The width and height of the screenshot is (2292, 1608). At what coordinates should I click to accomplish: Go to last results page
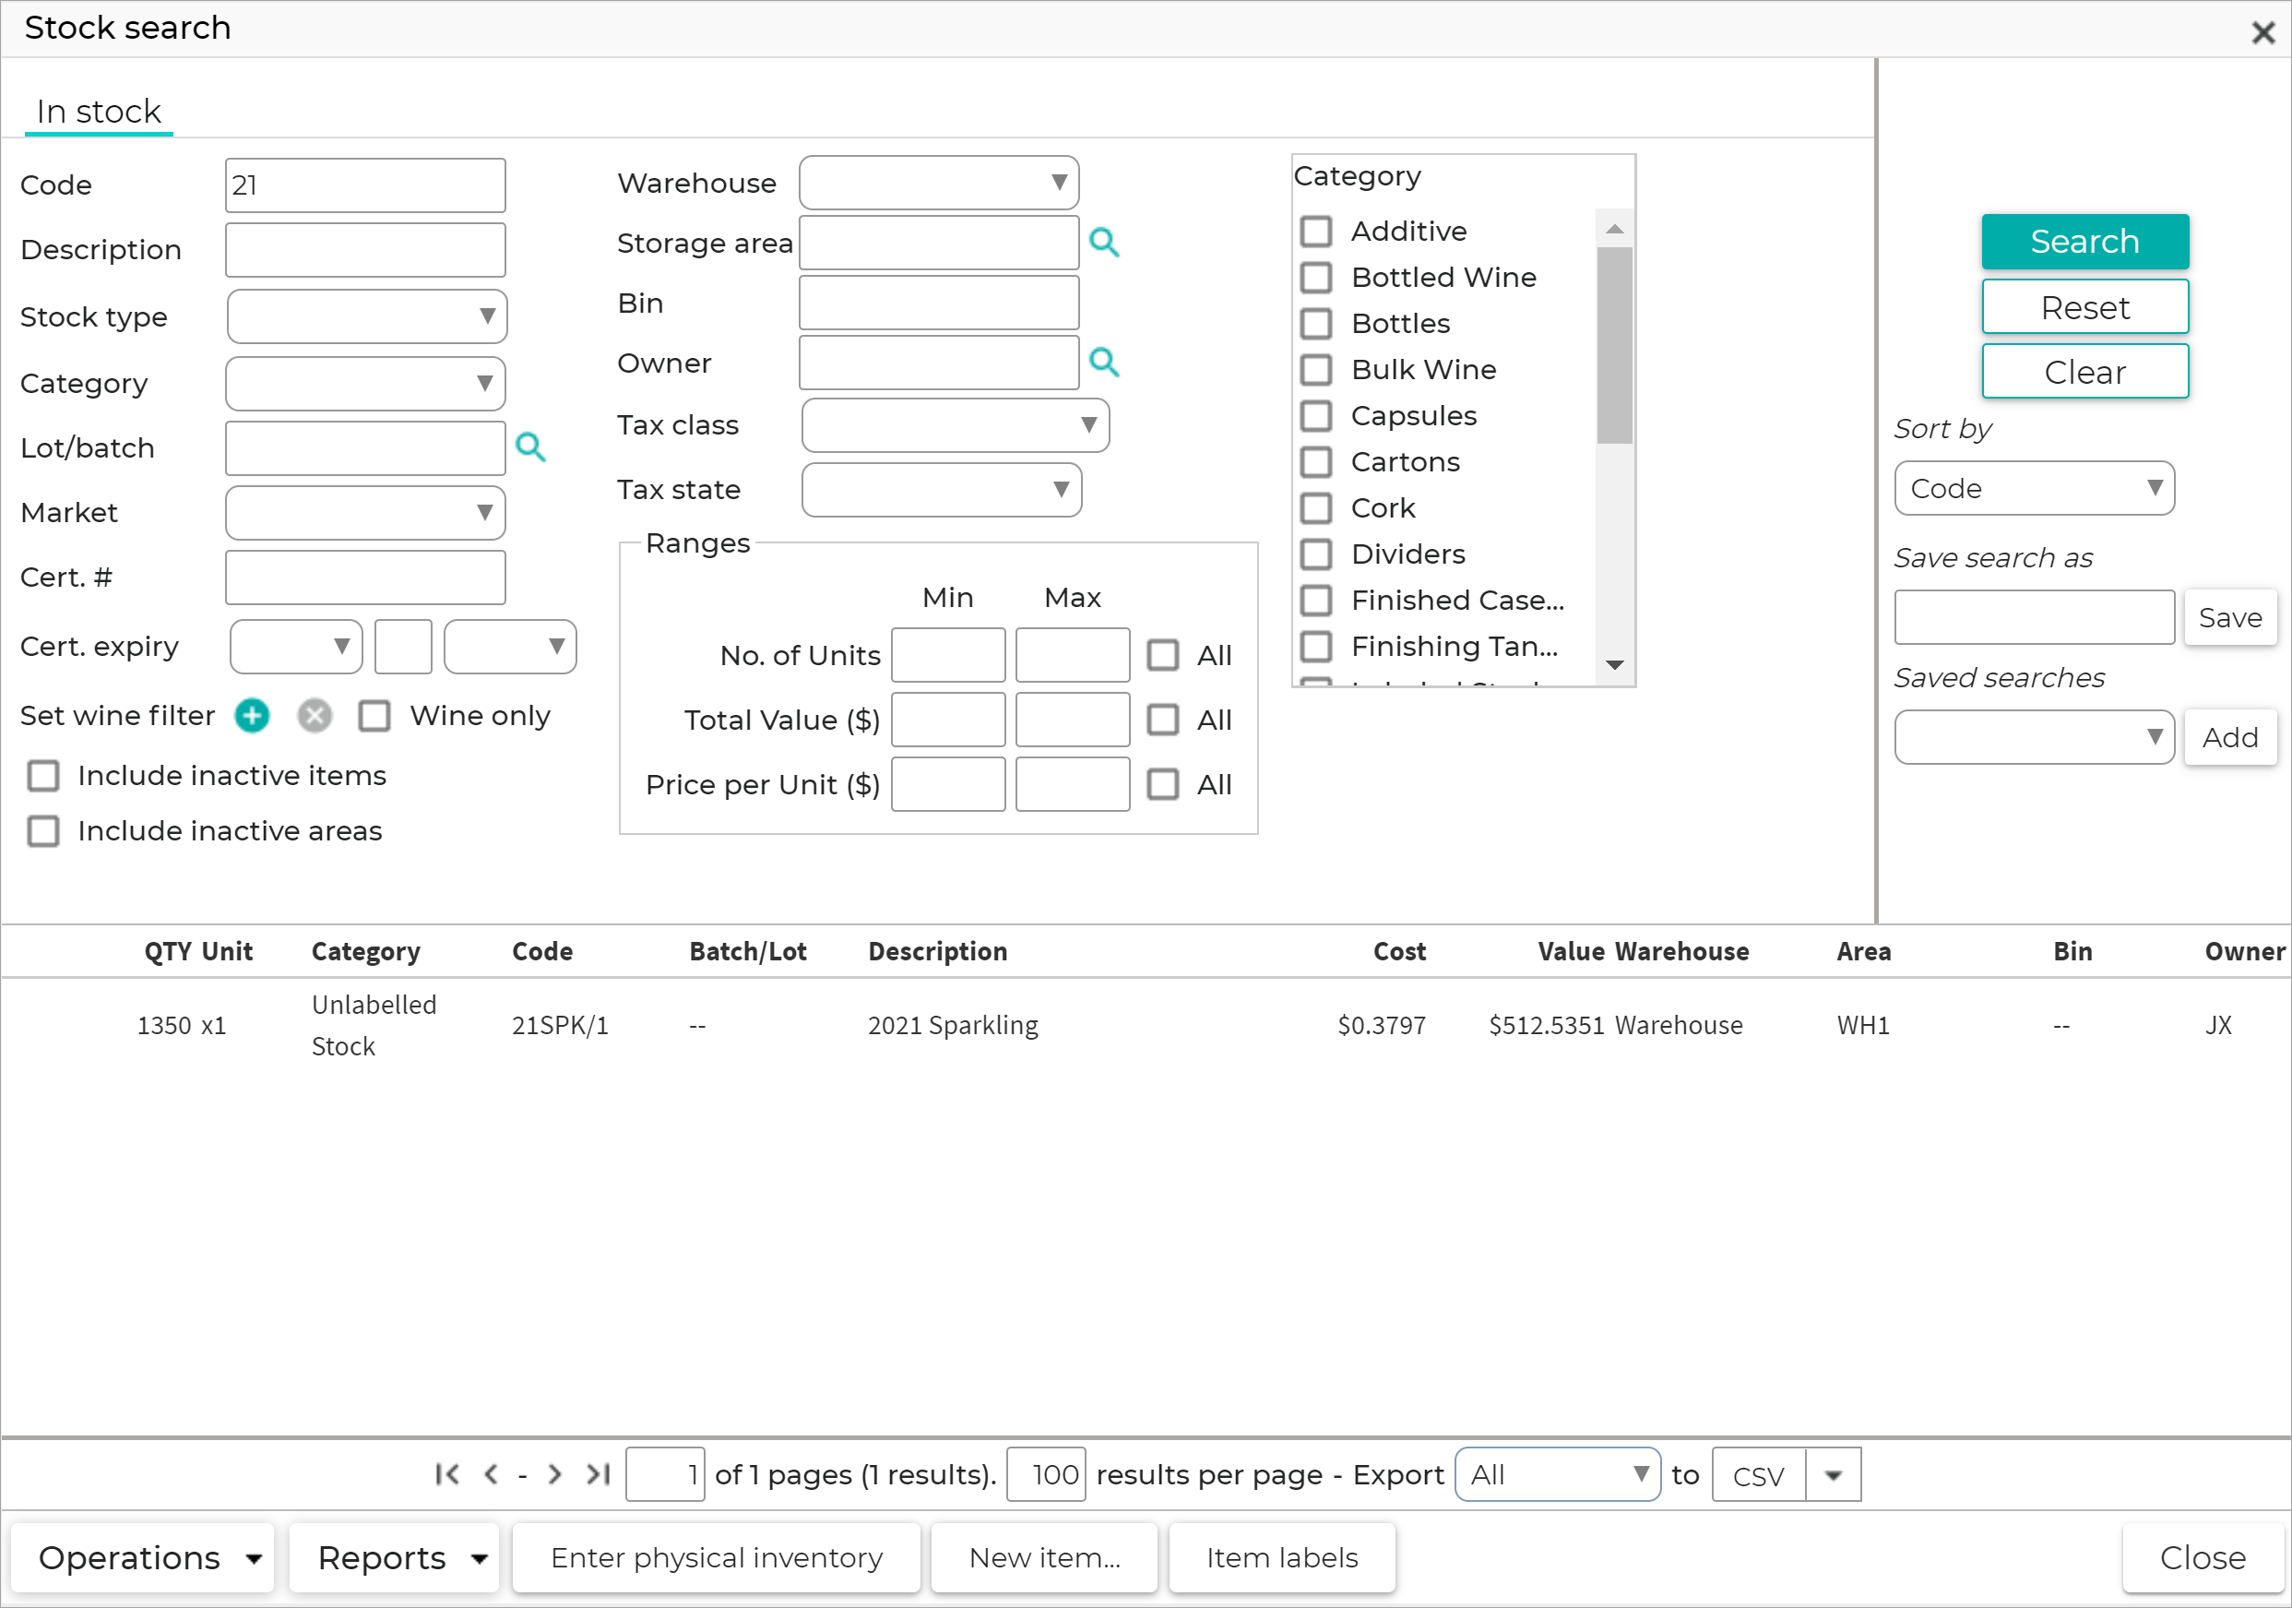[x=598, y=1474]
